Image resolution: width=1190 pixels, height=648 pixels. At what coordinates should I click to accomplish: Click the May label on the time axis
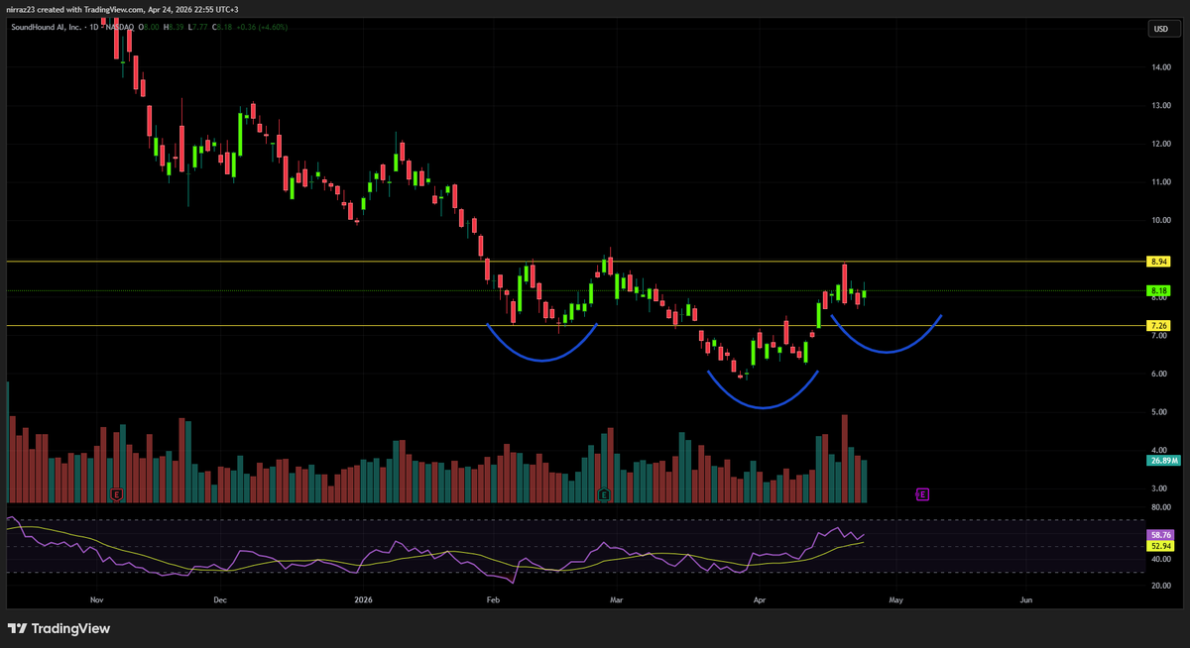click(x=895, y=599)
